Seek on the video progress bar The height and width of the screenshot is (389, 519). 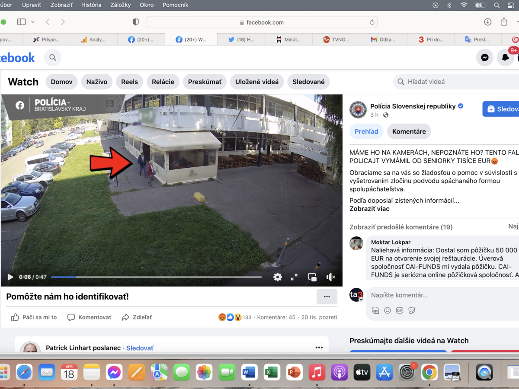pyautogui.click(x=156, y=277)
